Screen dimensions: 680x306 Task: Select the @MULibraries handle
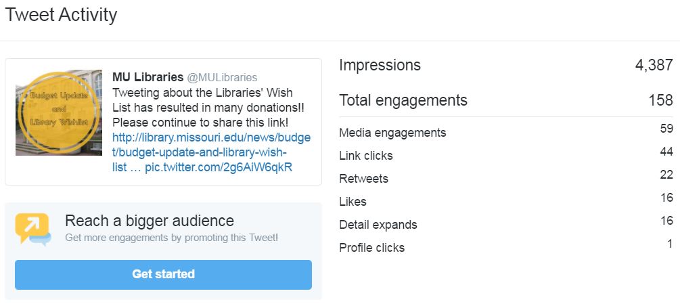click(x=222, y=77)
